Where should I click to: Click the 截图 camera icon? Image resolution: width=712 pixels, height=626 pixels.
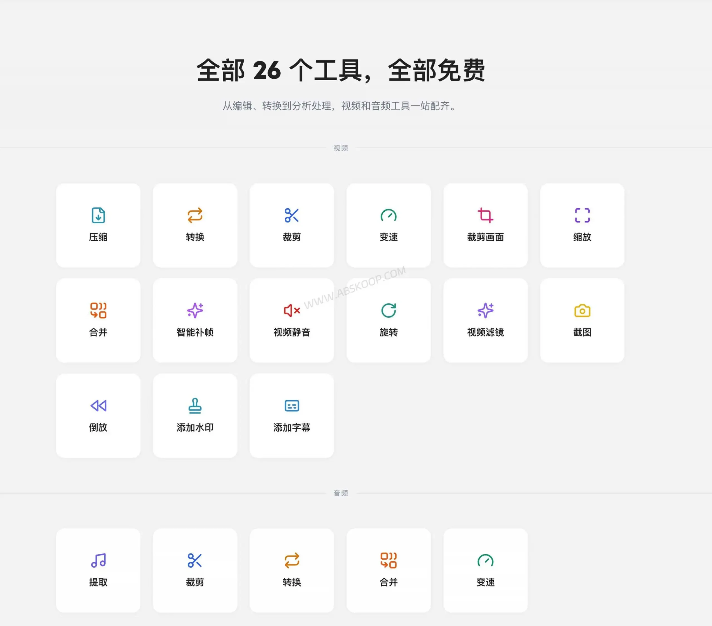(x=582, y=310)
